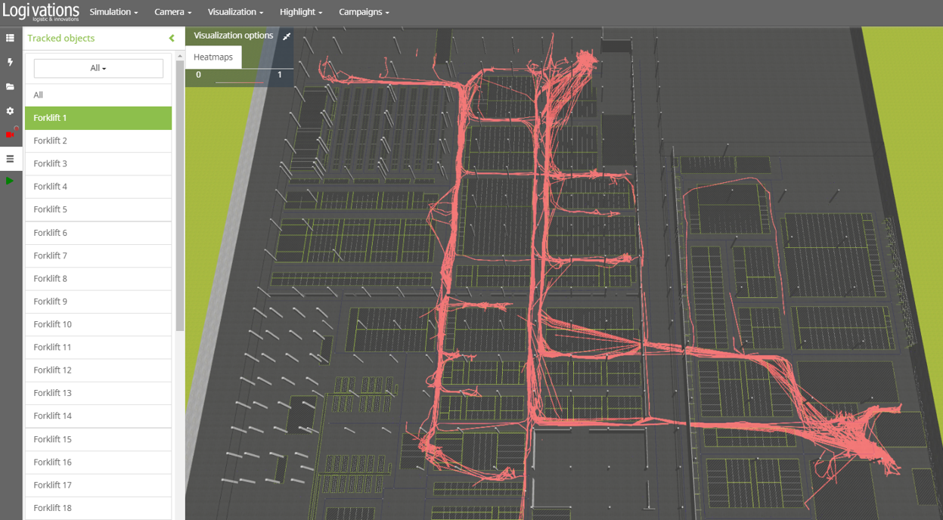The width and height of the screenshot is (943, 520).
Task: Select 'Forklift 4' in tracked objects
Action: tap(98, 187)
